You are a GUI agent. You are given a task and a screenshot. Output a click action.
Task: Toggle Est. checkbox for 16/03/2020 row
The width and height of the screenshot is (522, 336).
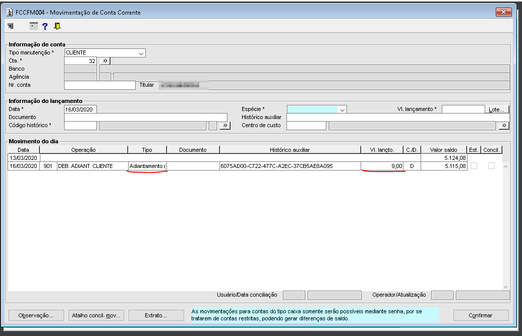coord(474,166)
